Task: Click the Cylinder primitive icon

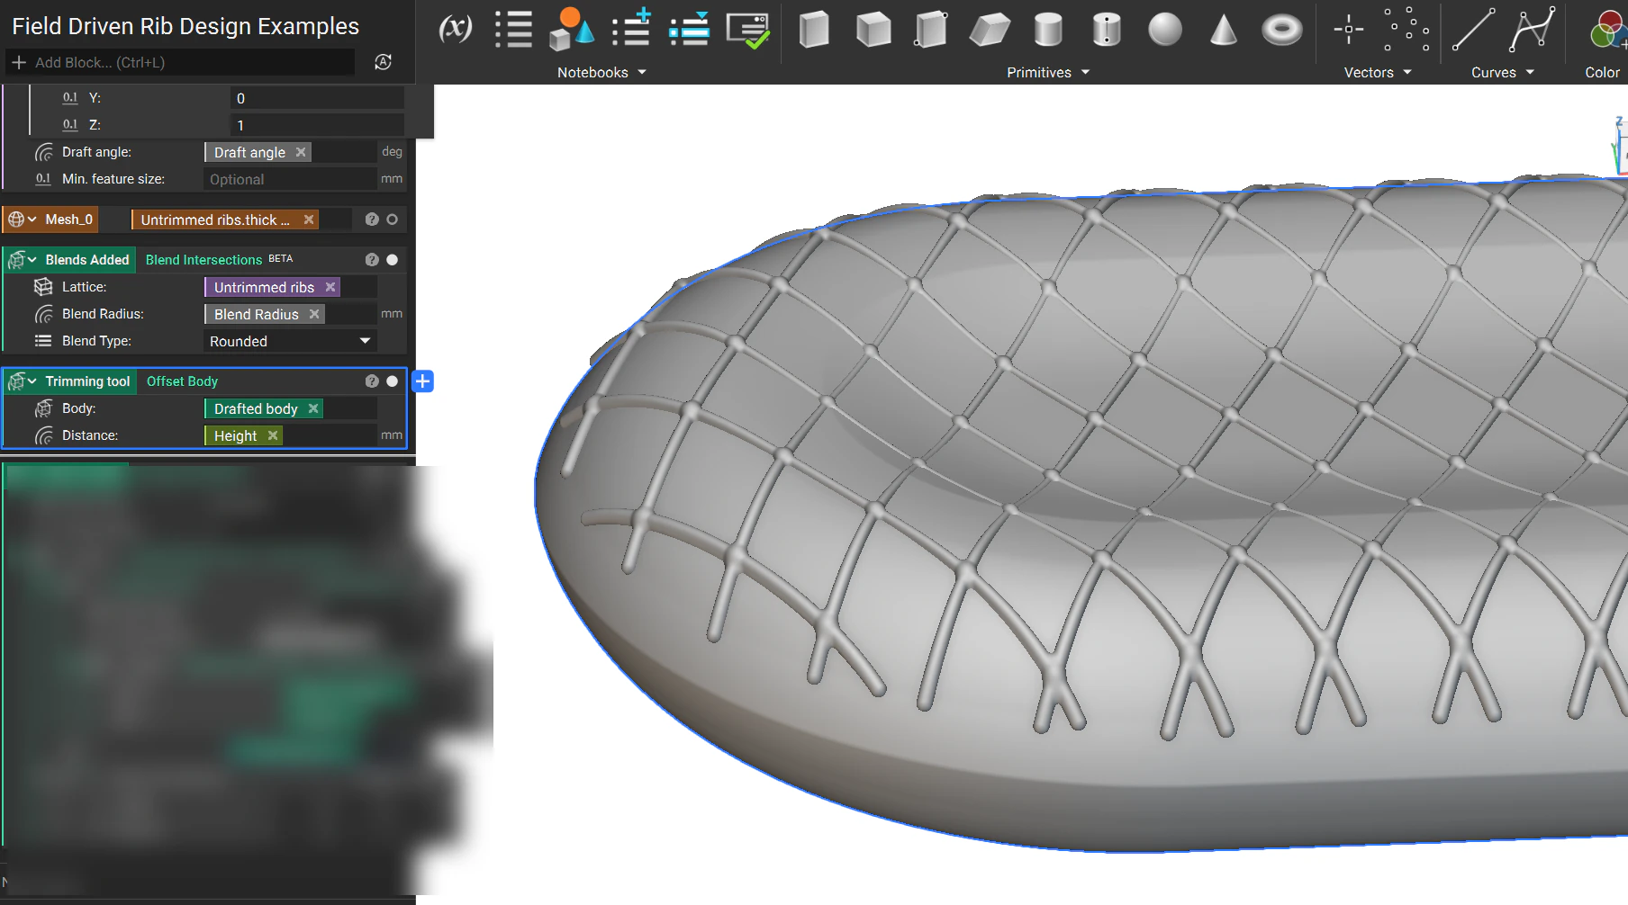Action: coord(1048,30)
